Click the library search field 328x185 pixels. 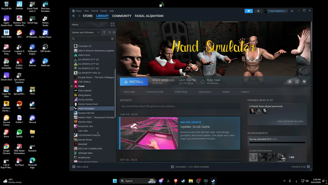[91, 39]
